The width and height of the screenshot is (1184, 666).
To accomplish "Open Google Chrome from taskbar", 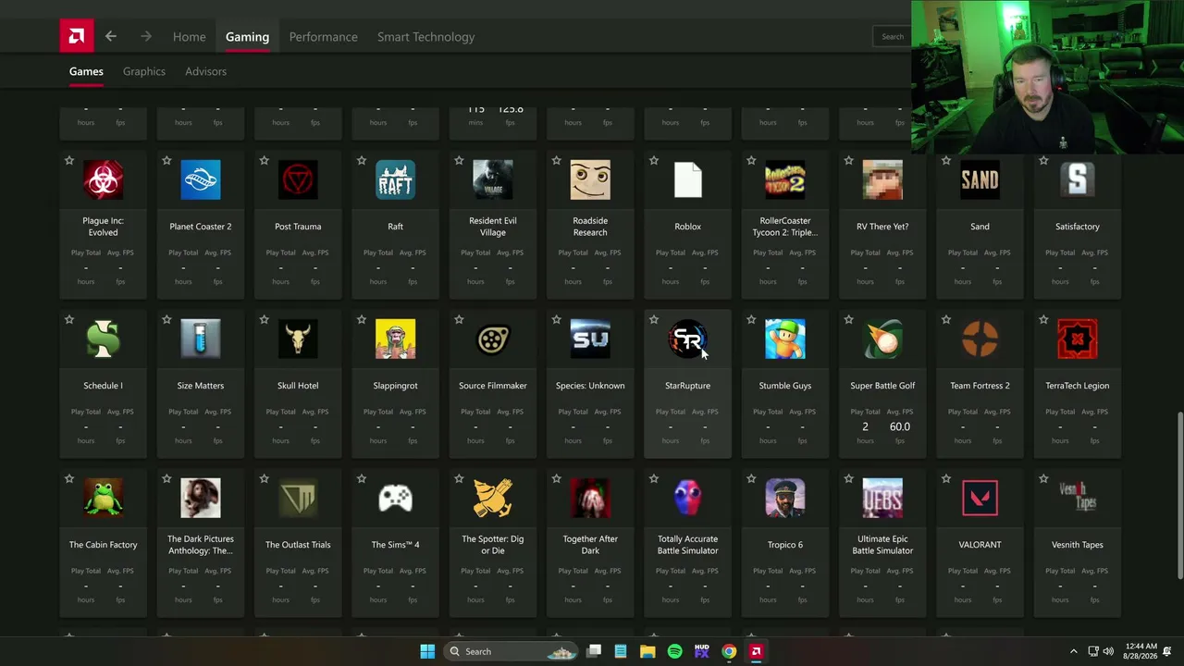I will [729, 651].
